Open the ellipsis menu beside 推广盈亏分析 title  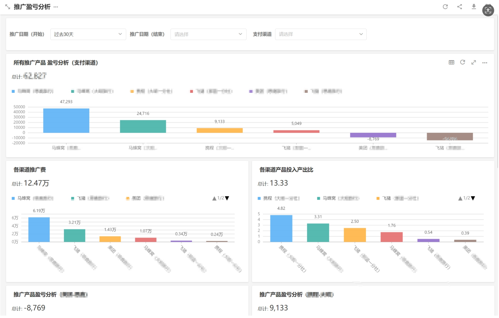(x=56, y=7)
